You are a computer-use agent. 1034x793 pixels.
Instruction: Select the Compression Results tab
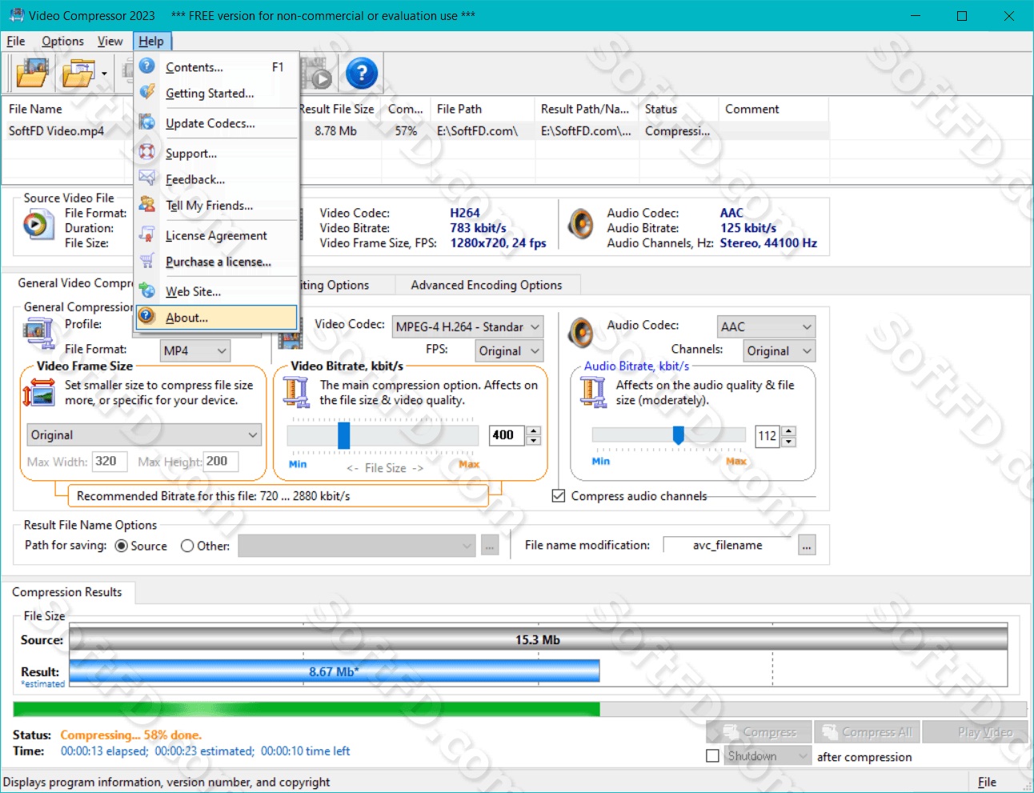67,592
